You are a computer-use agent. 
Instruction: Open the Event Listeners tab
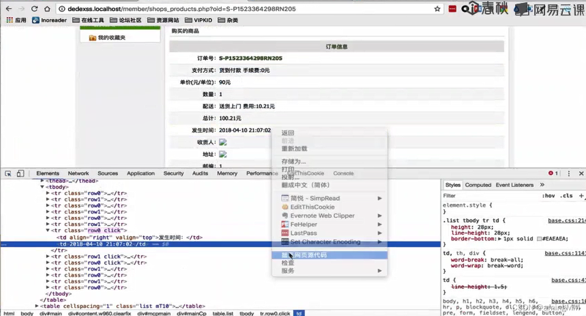(514, 185)
